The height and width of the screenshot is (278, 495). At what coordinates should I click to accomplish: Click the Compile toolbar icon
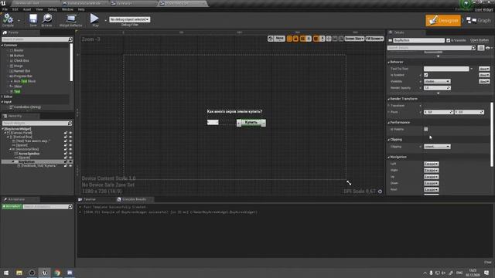tap(8, 20)
